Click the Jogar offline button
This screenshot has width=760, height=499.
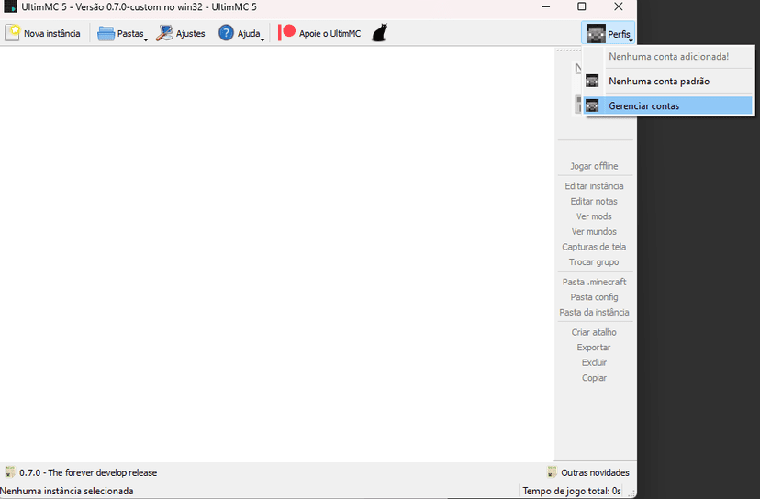(x=594, y=166)
